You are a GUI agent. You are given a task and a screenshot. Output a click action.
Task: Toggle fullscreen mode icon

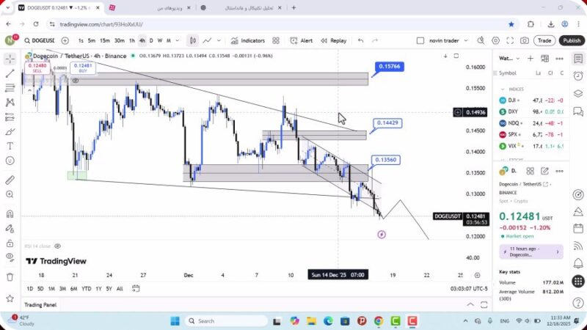coord(508,40)
